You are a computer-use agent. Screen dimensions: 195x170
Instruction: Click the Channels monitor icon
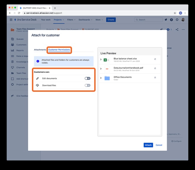(12, 67)
